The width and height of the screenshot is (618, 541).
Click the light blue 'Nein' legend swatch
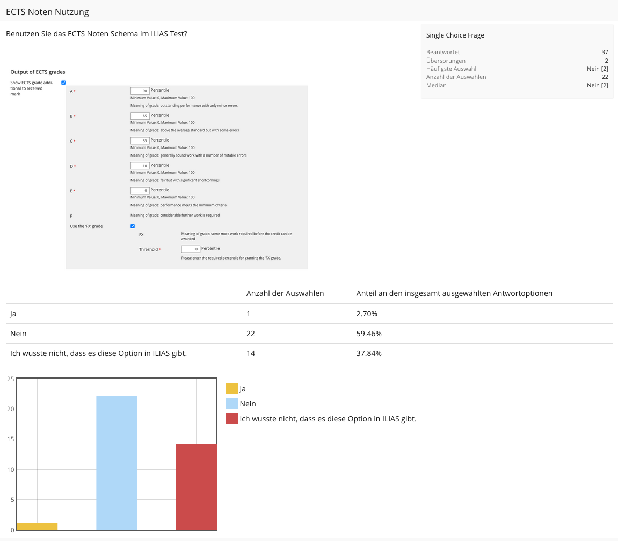pos(231,404)
